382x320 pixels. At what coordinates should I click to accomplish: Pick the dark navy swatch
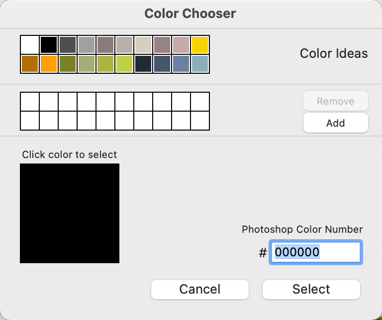(x=143, y=64)
